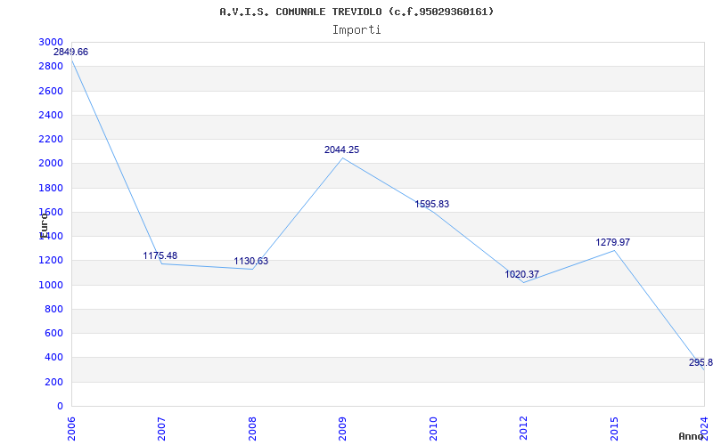
Task: Click the Euro y-axis title
Action: 44,225
